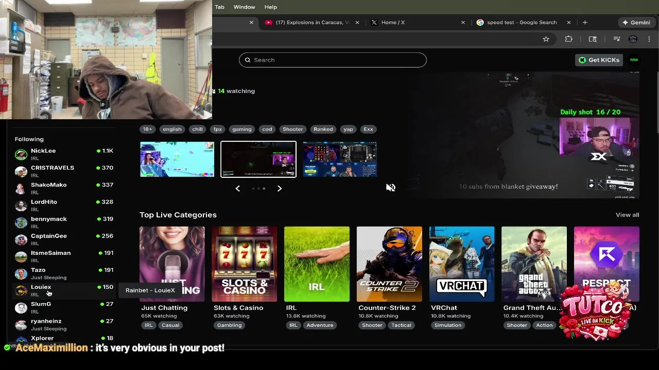The height and width of the screenshot is (370, 659).
Task: Click the Casual tag under Just Chatting
Action: pyautogui.click(x=170, y=325)
